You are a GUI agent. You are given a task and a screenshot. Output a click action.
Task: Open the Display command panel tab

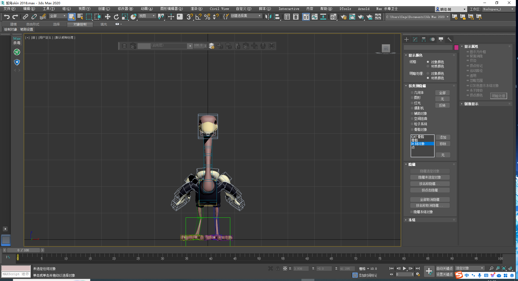coord(441,39)
